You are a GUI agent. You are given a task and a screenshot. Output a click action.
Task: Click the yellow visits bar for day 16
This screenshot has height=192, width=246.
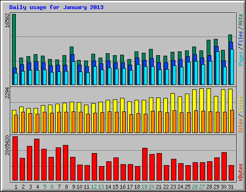[x=122, y=105]
